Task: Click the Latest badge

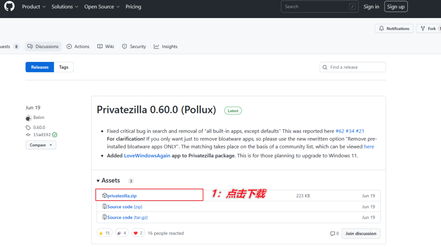Action: (x=233, y=110)
